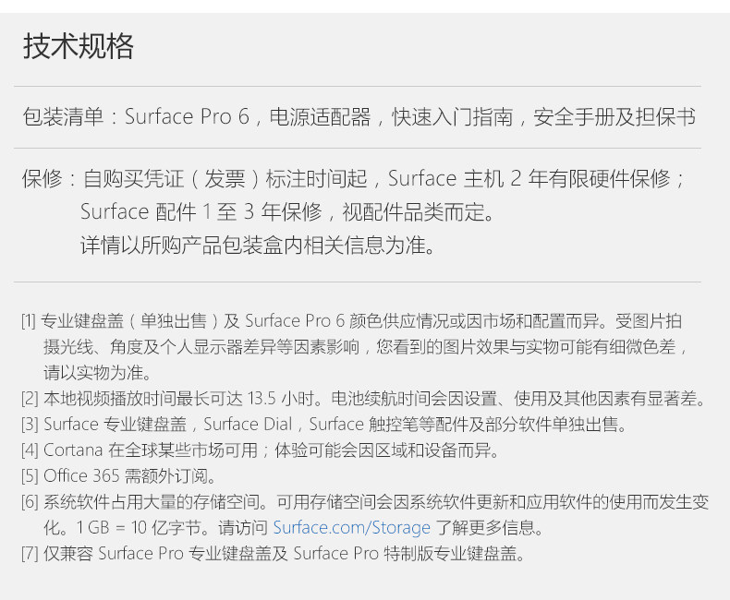Open the Surface.com/Storage link
Image resolution: width=730 pixels, height=600 pixels.
click(x=351, y=528)
